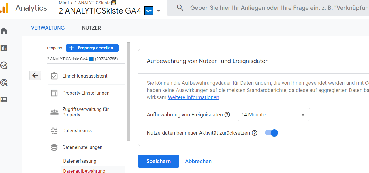Open the Aufbewahrung von Ereignisdaten help tooltip
369x173 pixels.
click(227, 114)
